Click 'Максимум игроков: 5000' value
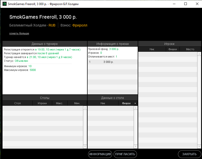The height and width of the screenshot is (159, 202). tap(33, 70)
